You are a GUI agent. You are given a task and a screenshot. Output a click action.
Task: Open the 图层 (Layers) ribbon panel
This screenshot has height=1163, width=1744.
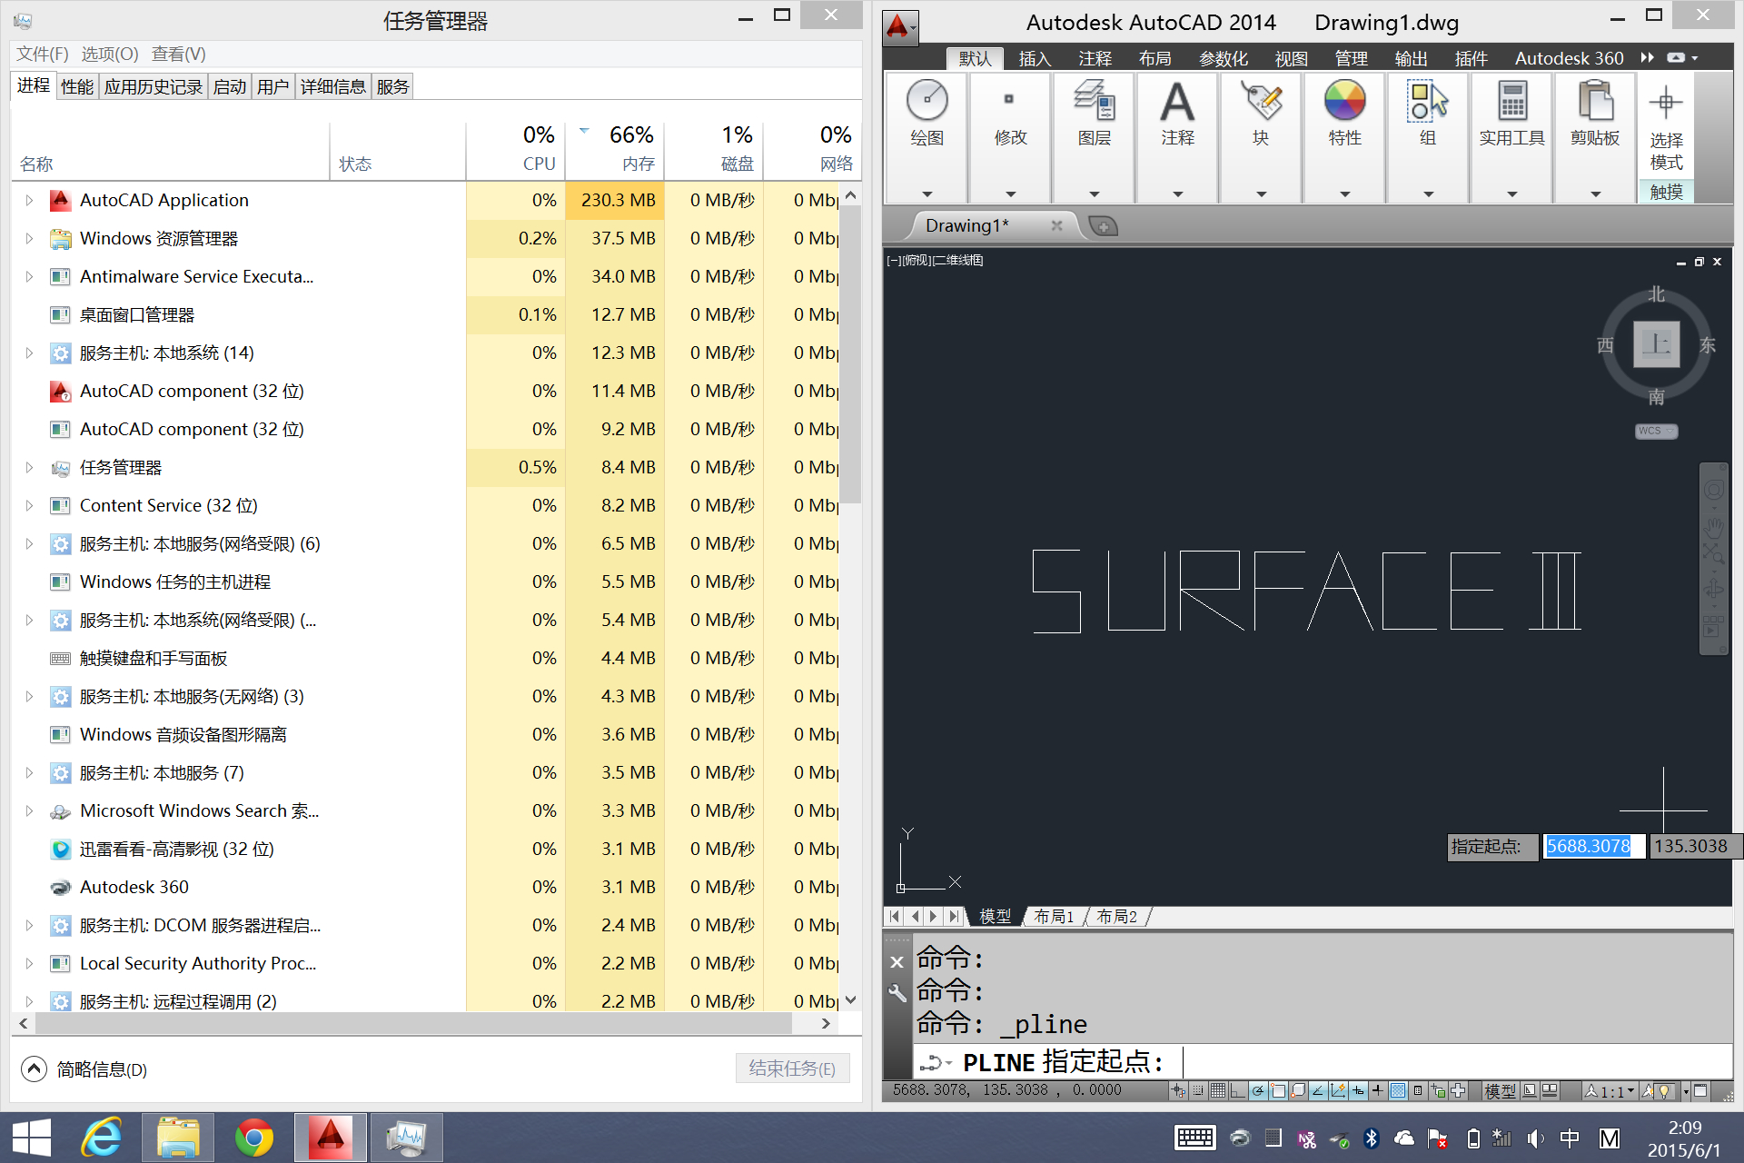[x=1094, y=137]
